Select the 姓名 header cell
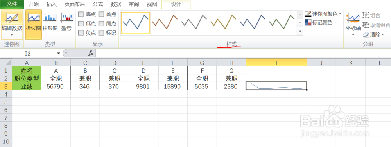The height and width of the screenshot is (147, 391). click(27, 70)
